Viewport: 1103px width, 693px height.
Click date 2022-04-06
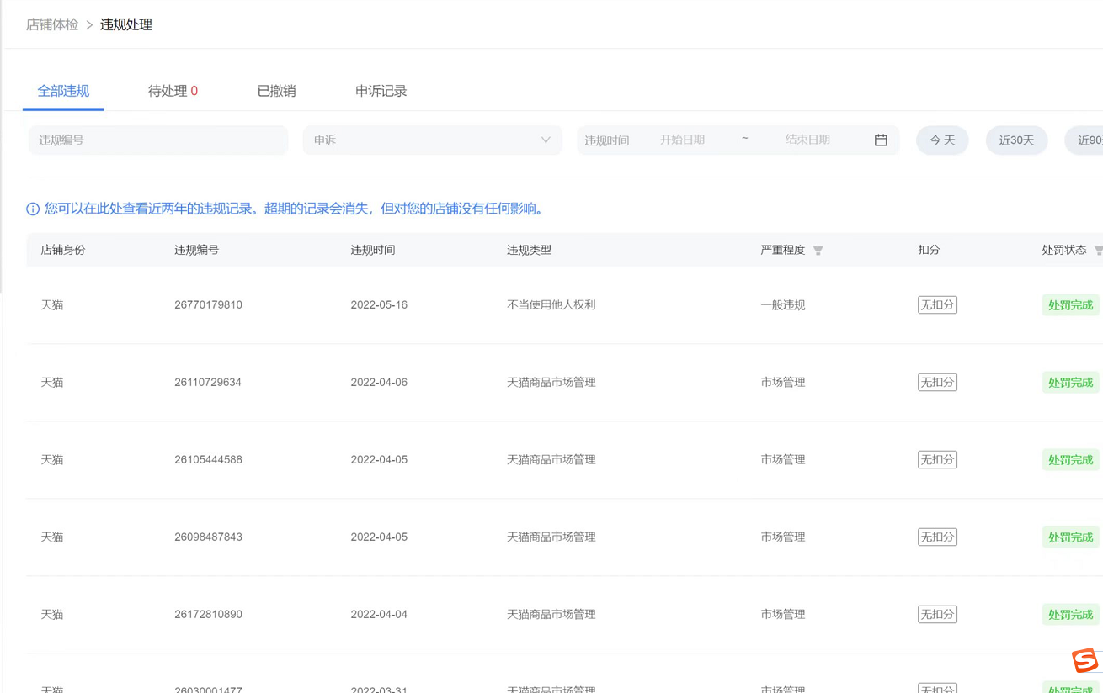tap(379, 383)
